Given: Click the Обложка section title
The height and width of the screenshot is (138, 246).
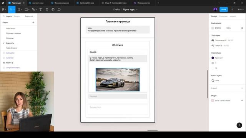Looking at the screenshot, I should tap(118, 45).
